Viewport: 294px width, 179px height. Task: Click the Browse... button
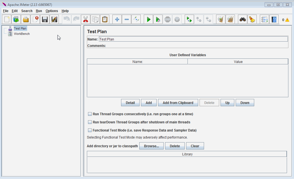click(x=151, y=146)
